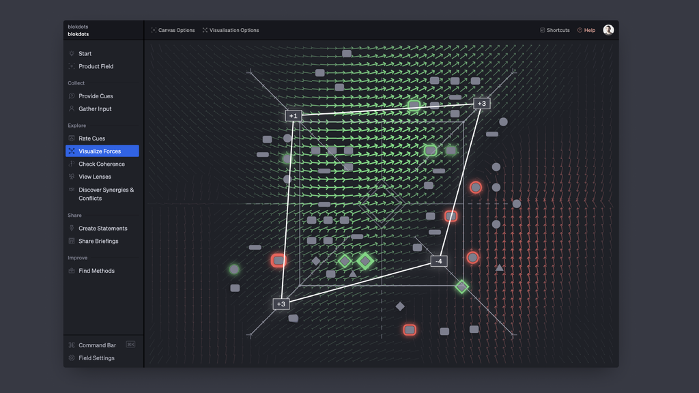
Task: Open Canvas Options menu
Action: coord(173,30)
